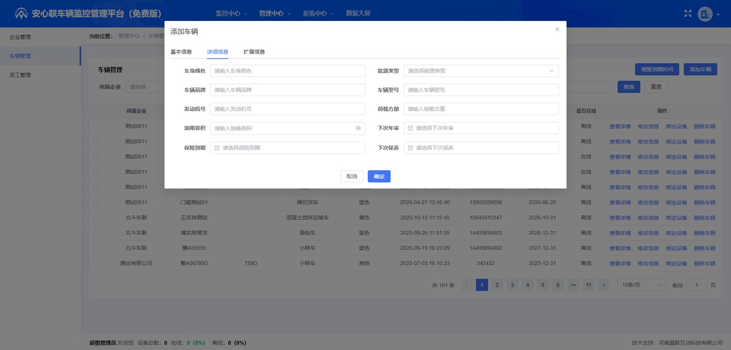Click the 搜索 button
731x350 pixels.
pos(629,87)
